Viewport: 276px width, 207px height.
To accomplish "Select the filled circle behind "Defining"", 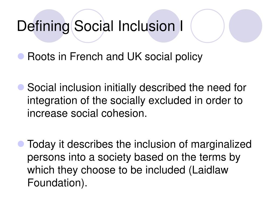I will click(x=49, y=26).
